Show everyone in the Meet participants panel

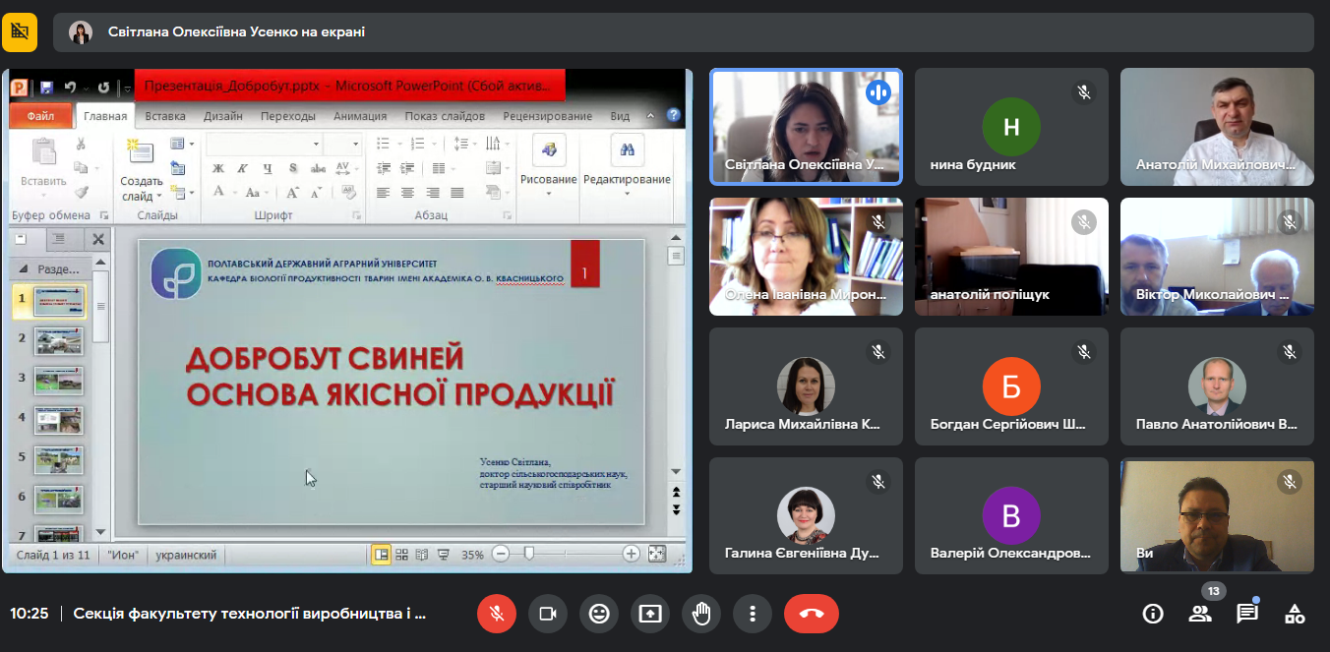coord(1200,614)
